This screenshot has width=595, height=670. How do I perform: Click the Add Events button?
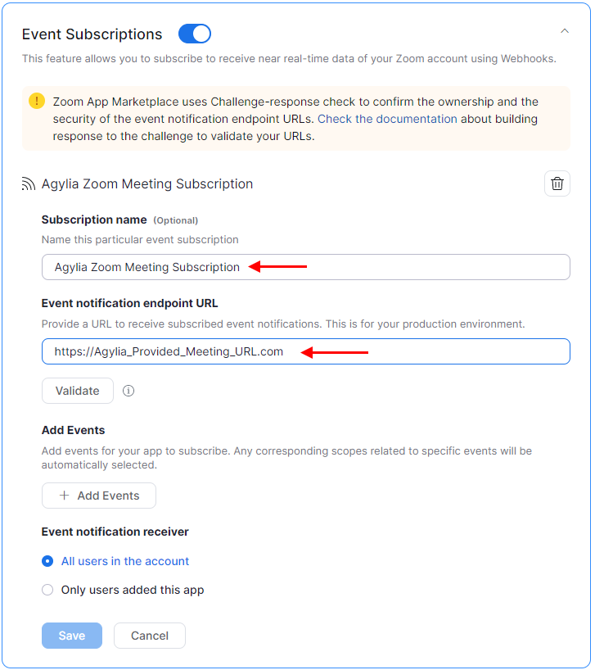[x=99, y=496]
